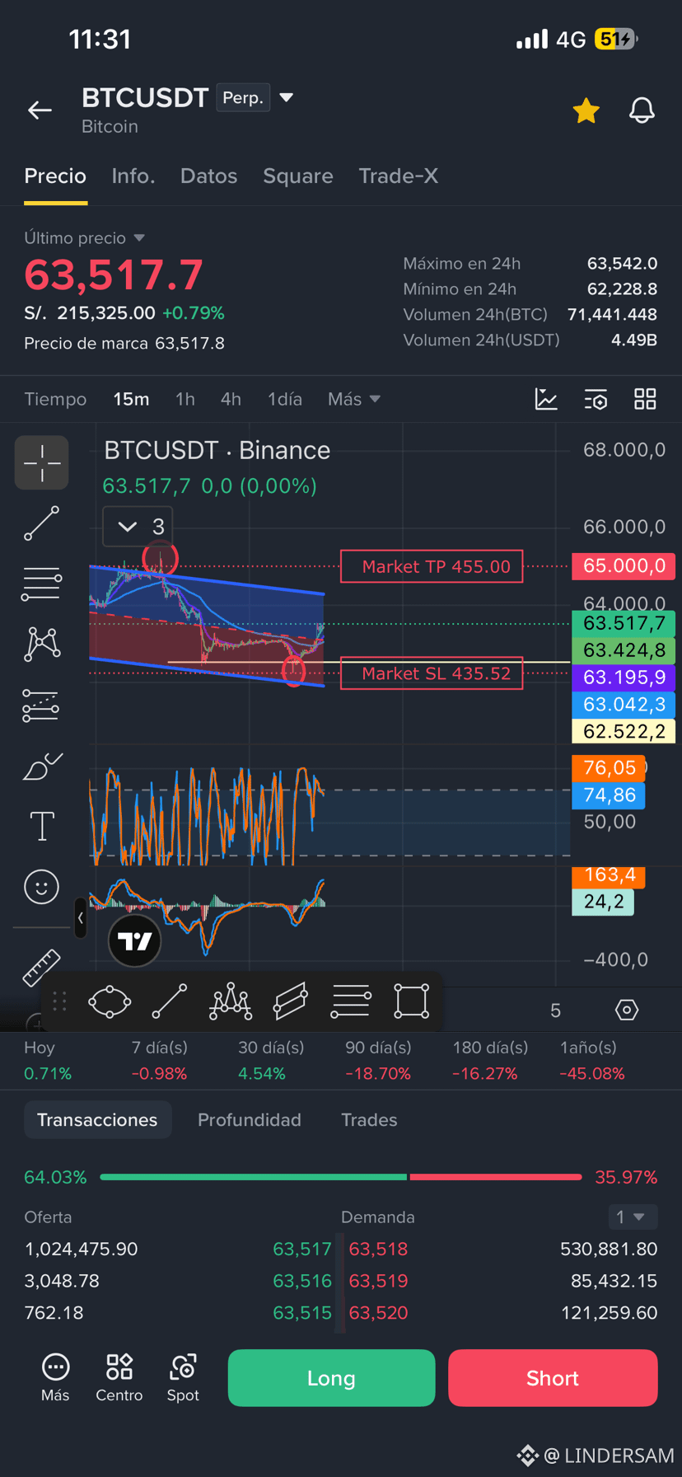Select the text annotation tool
Image resolution: width=682 pixels, height=1477 pixels.
pyautogui.click(x=42, y=826)
